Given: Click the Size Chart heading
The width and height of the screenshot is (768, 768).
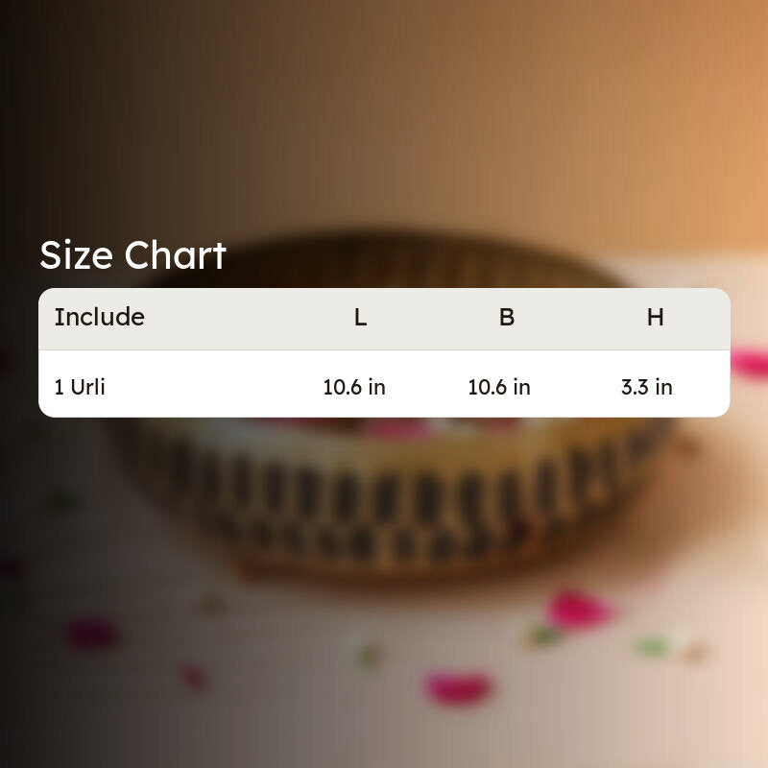Looking at the screenshot, I should pyautogui.click(x=132, y=255).
